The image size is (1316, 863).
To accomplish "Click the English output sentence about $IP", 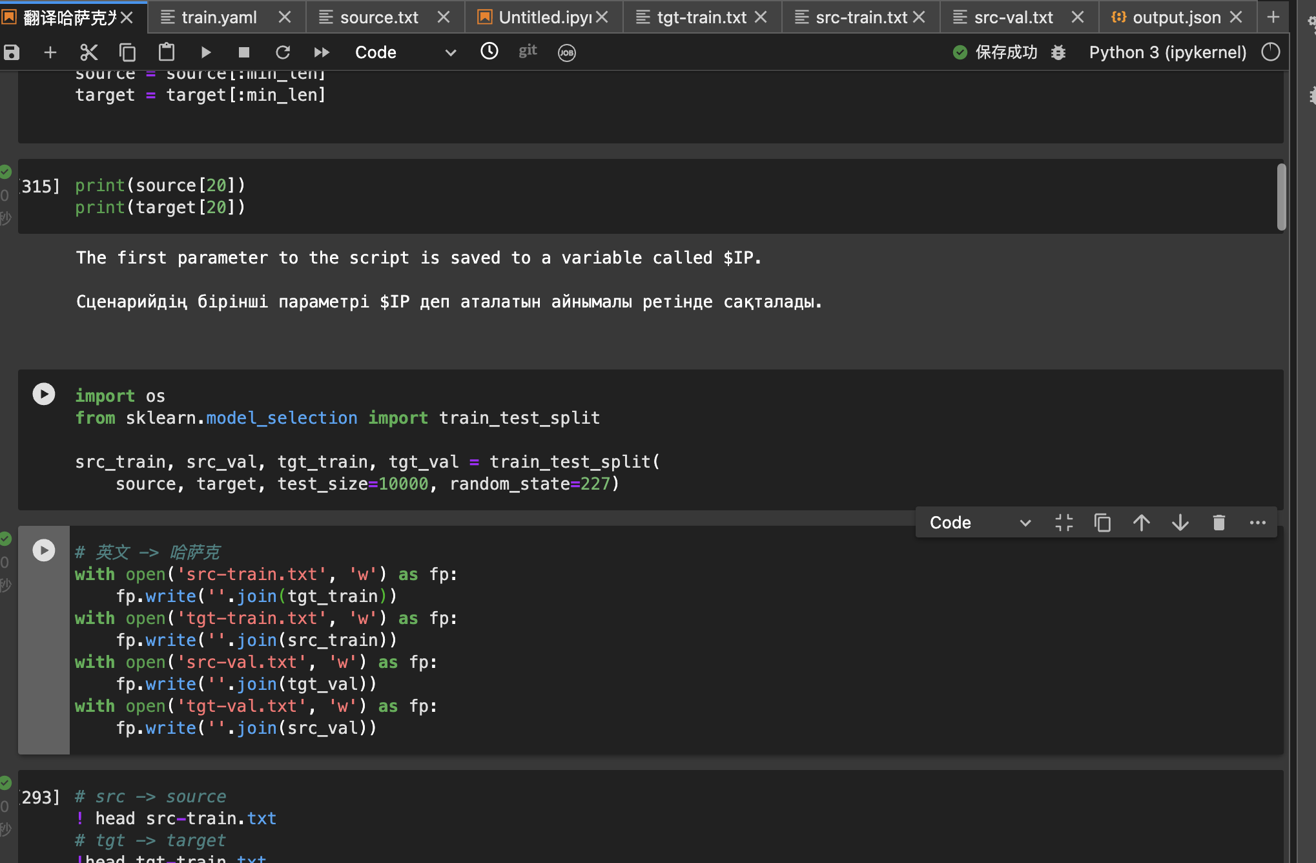I will pyautogui.click(x=419, y=258).
